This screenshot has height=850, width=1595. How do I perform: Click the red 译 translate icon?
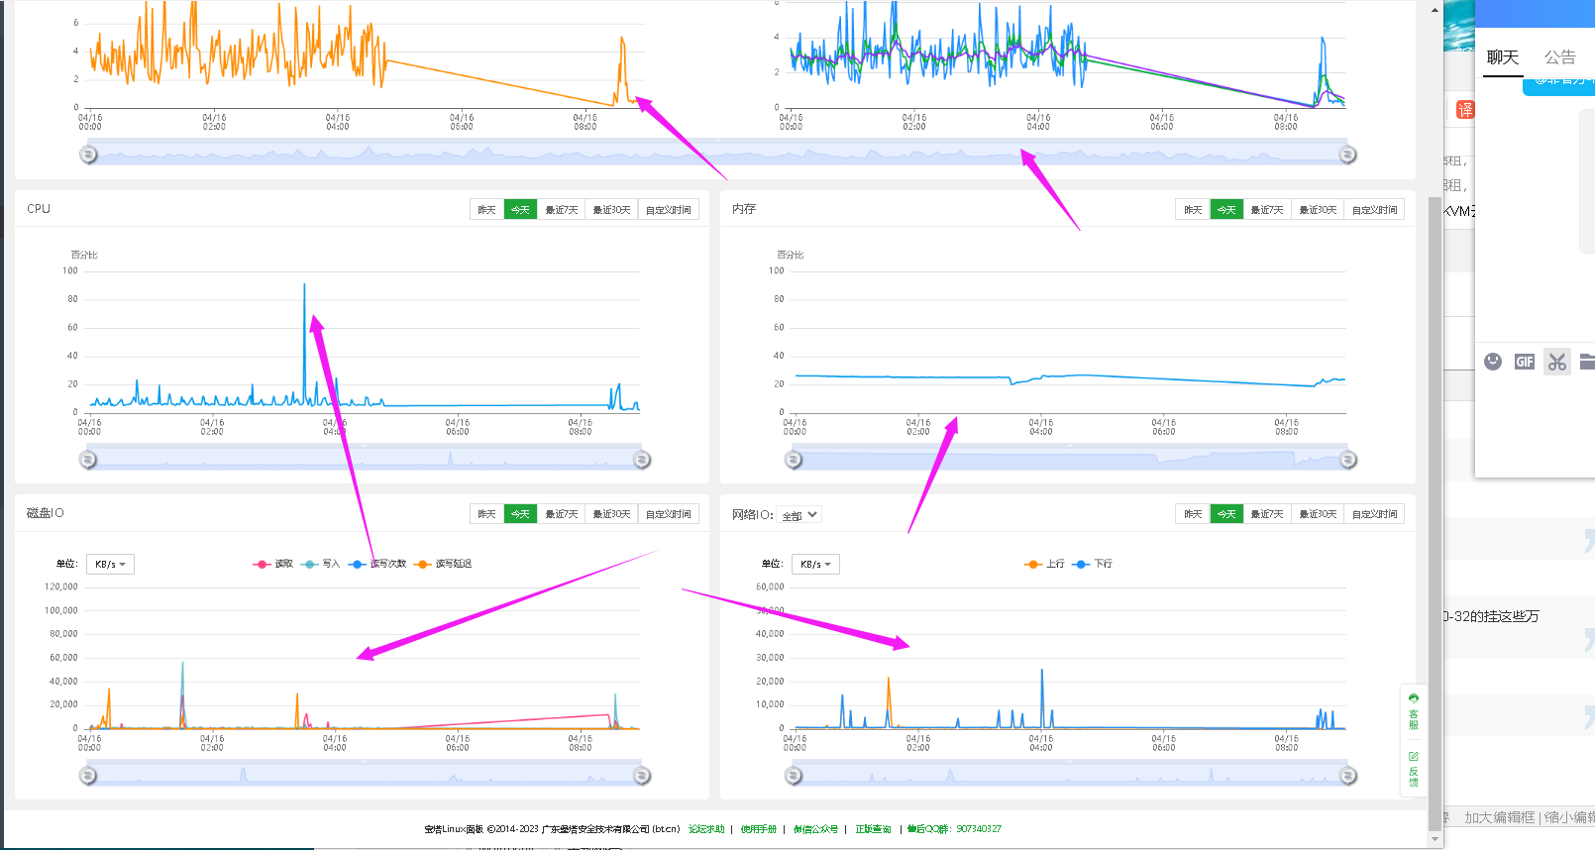pos(1465,110)
